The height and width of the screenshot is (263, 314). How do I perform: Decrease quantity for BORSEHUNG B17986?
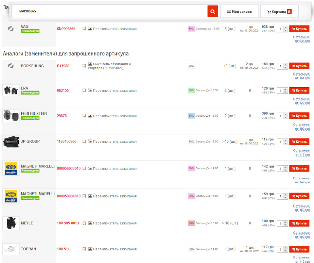click(286, 68)
